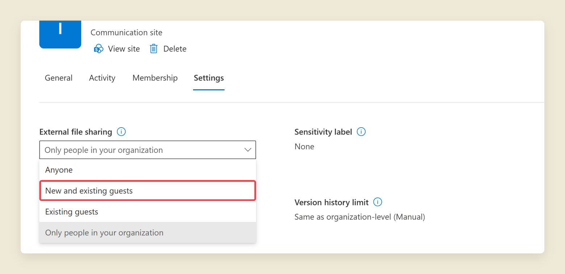This screenshot has height=274, width=565.
Task: Collapse the External file sharing dropdown chevron
Action: click(248, 150)
